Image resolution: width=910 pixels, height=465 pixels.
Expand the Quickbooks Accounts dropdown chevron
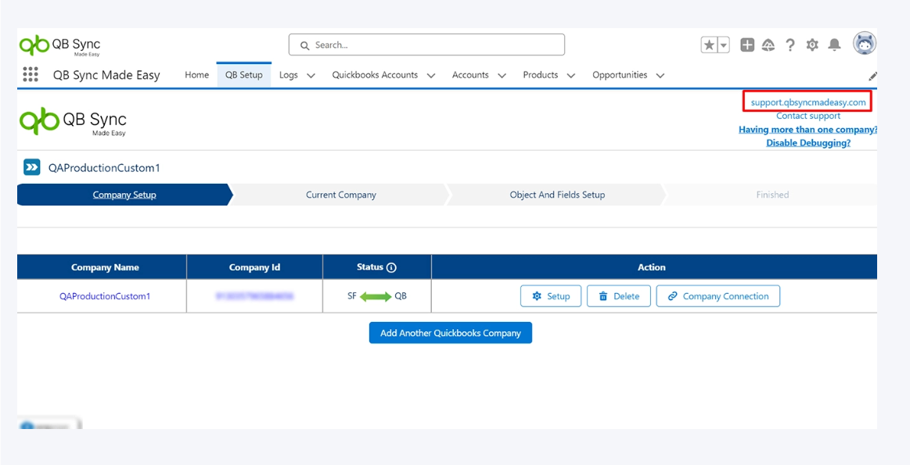430,75
